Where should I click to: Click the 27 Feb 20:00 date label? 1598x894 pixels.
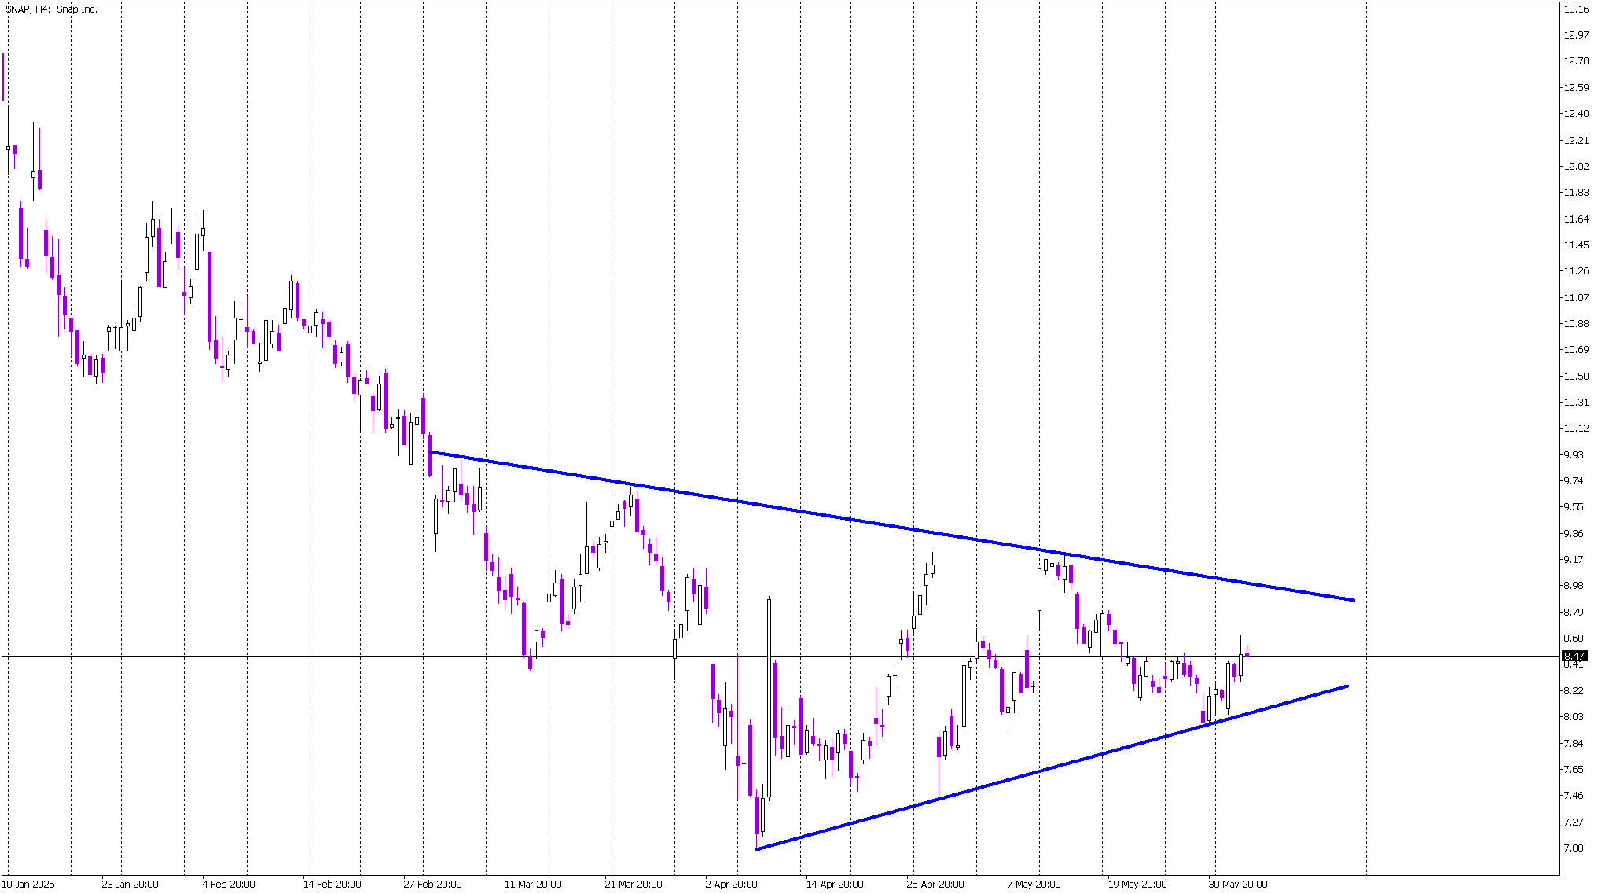(x=432, y=884)
